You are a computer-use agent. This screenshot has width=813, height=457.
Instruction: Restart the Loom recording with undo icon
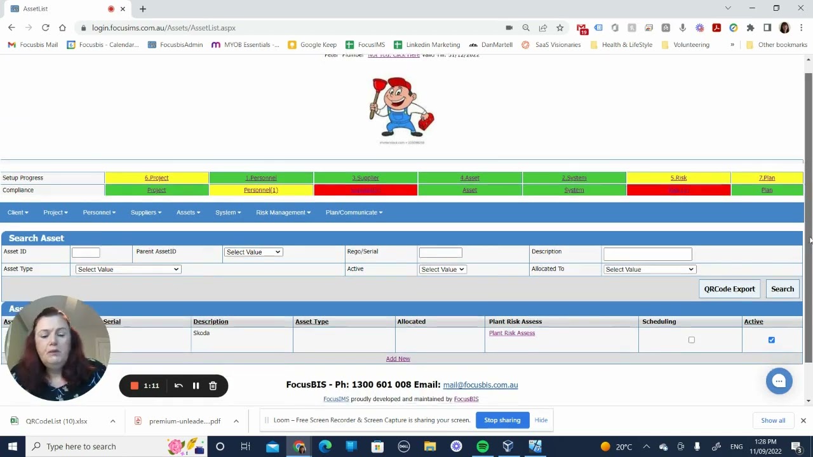(178, 386)
